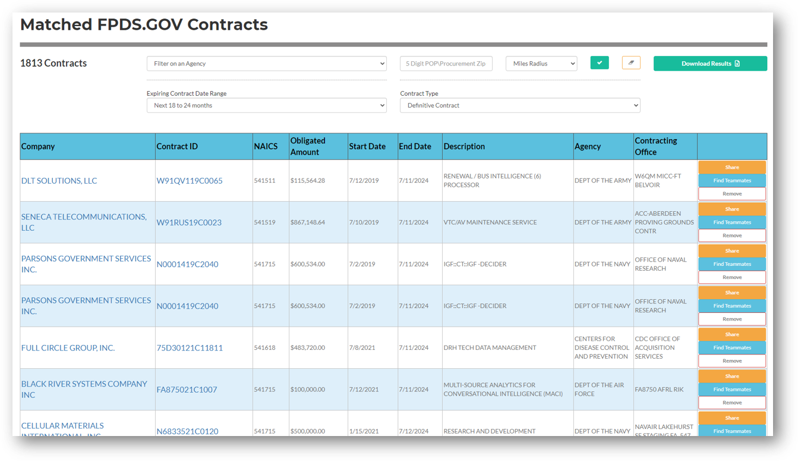Share the Full Circle Group contract
The width and height of the screenshot is (798, 461).
click(732, 334)
